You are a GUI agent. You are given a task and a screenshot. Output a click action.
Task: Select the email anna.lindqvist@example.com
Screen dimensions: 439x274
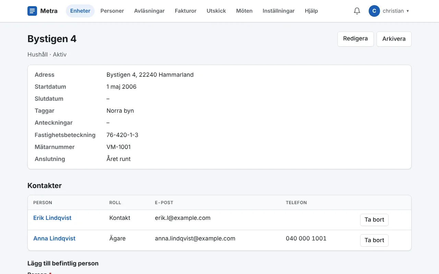[195, 238]
